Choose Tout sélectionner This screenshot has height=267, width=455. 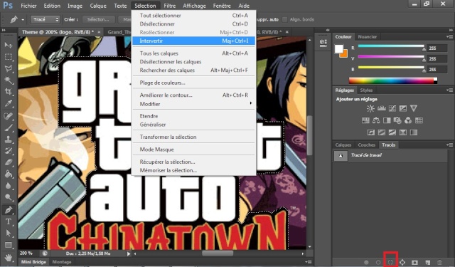click(x=194, y=16)
